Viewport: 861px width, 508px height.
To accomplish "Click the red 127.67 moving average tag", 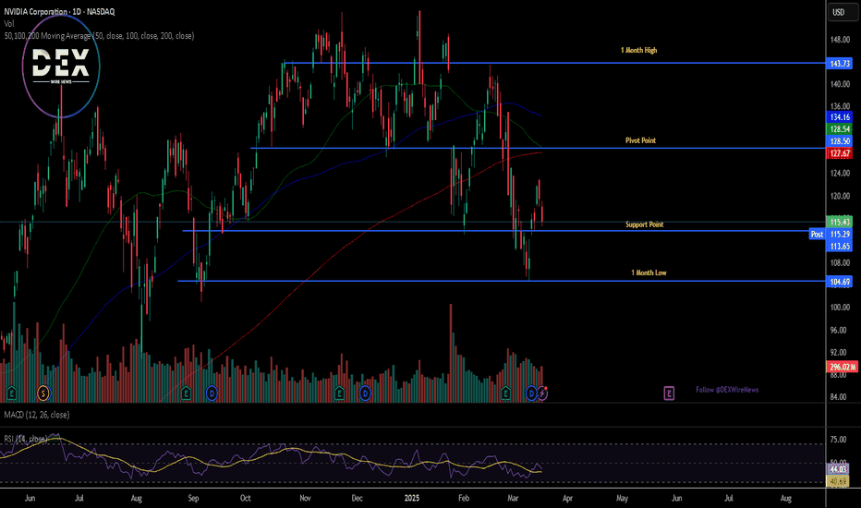I will 840,153.
